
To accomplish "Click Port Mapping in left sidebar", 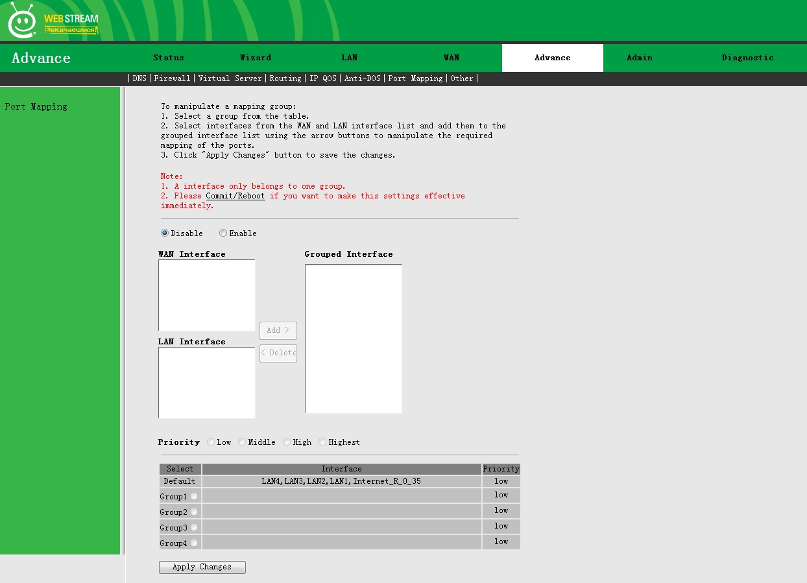I will coord(36,106).
